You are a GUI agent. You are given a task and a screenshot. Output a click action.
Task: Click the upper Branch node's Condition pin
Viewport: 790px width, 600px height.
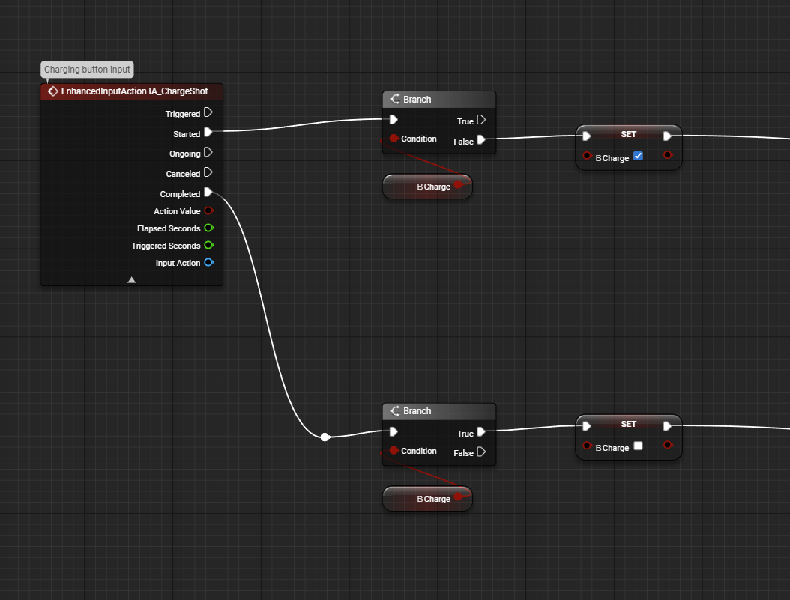(x=394, y=138)
